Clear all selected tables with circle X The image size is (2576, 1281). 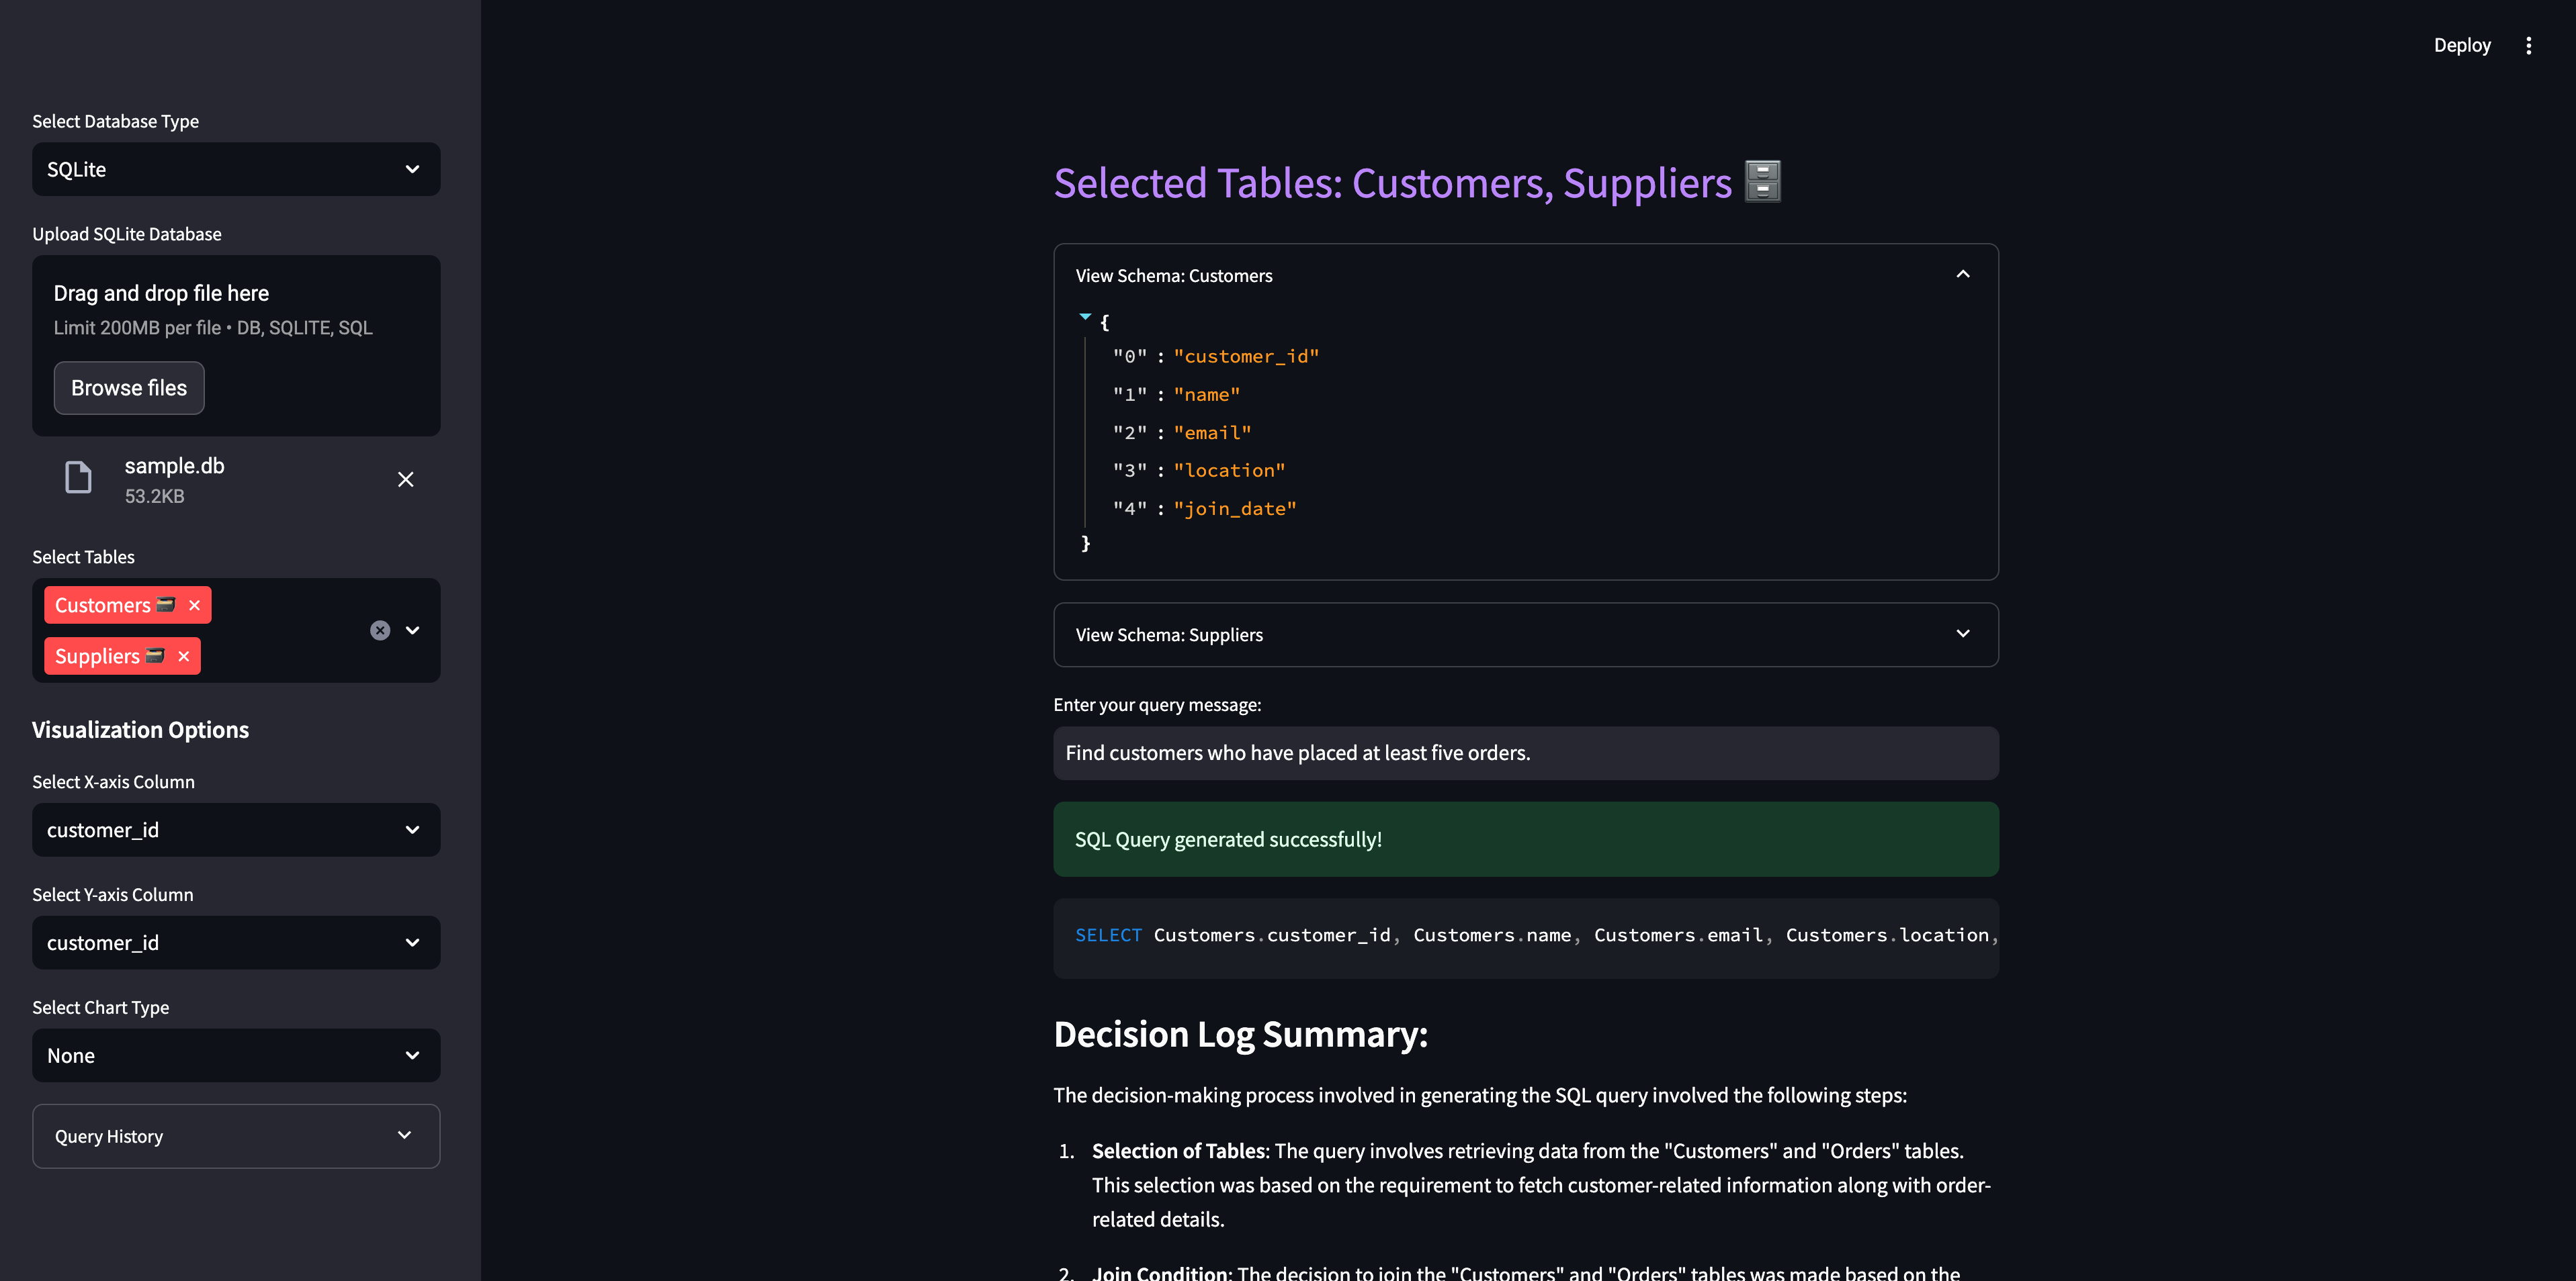click(x=380, y=630)
